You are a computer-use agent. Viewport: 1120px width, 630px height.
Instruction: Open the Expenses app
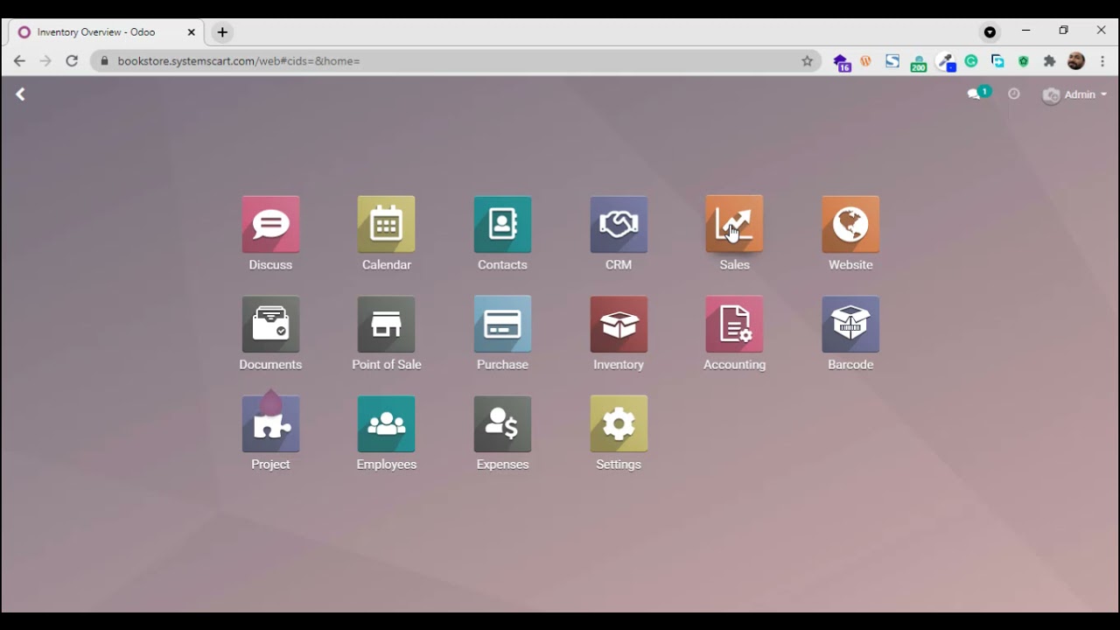click(502, 424)
